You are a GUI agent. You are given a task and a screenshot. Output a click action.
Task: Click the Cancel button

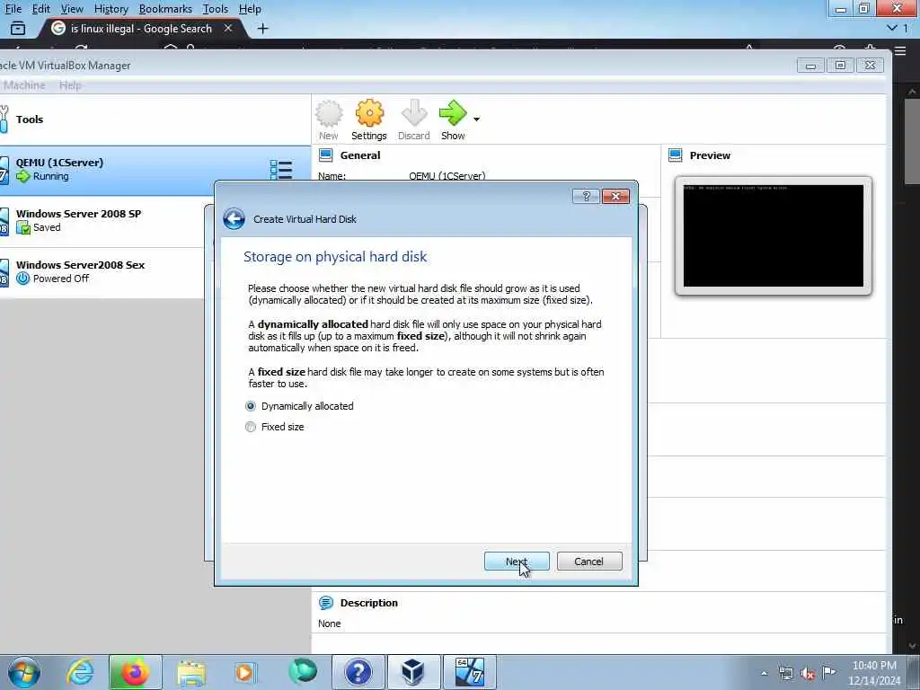tap(589, 562)
